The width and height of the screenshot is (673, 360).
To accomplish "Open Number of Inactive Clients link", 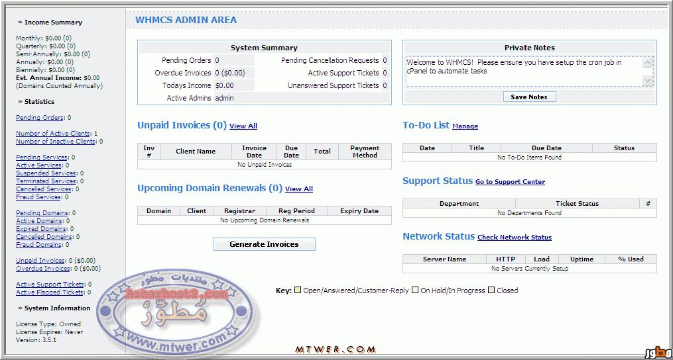I will tap(56, 142).
